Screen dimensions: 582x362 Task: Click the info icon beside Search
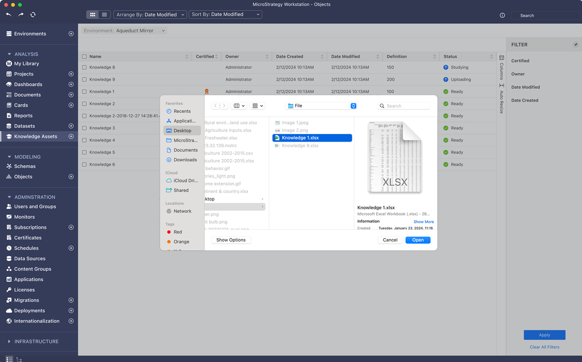tap(502, 15)
